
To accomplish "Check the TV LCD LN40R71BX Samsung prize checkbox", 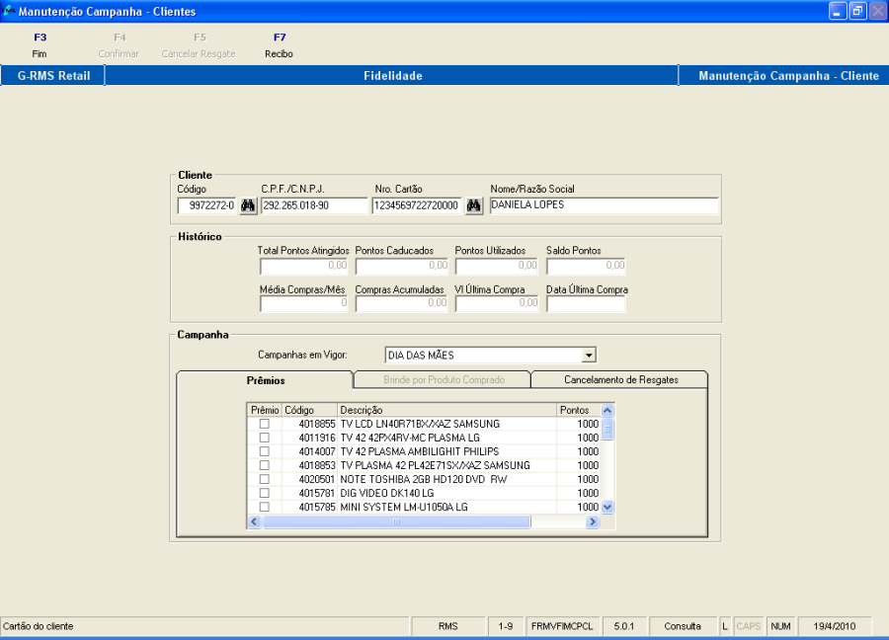I will pos(264,424).
